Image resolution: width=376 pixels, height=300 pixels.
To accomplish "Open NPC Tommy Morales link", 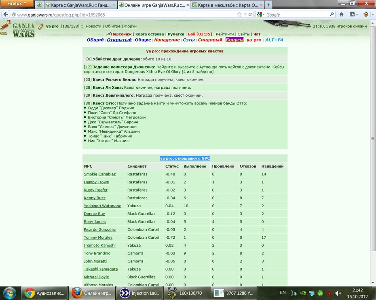I will tap(98, 237).
